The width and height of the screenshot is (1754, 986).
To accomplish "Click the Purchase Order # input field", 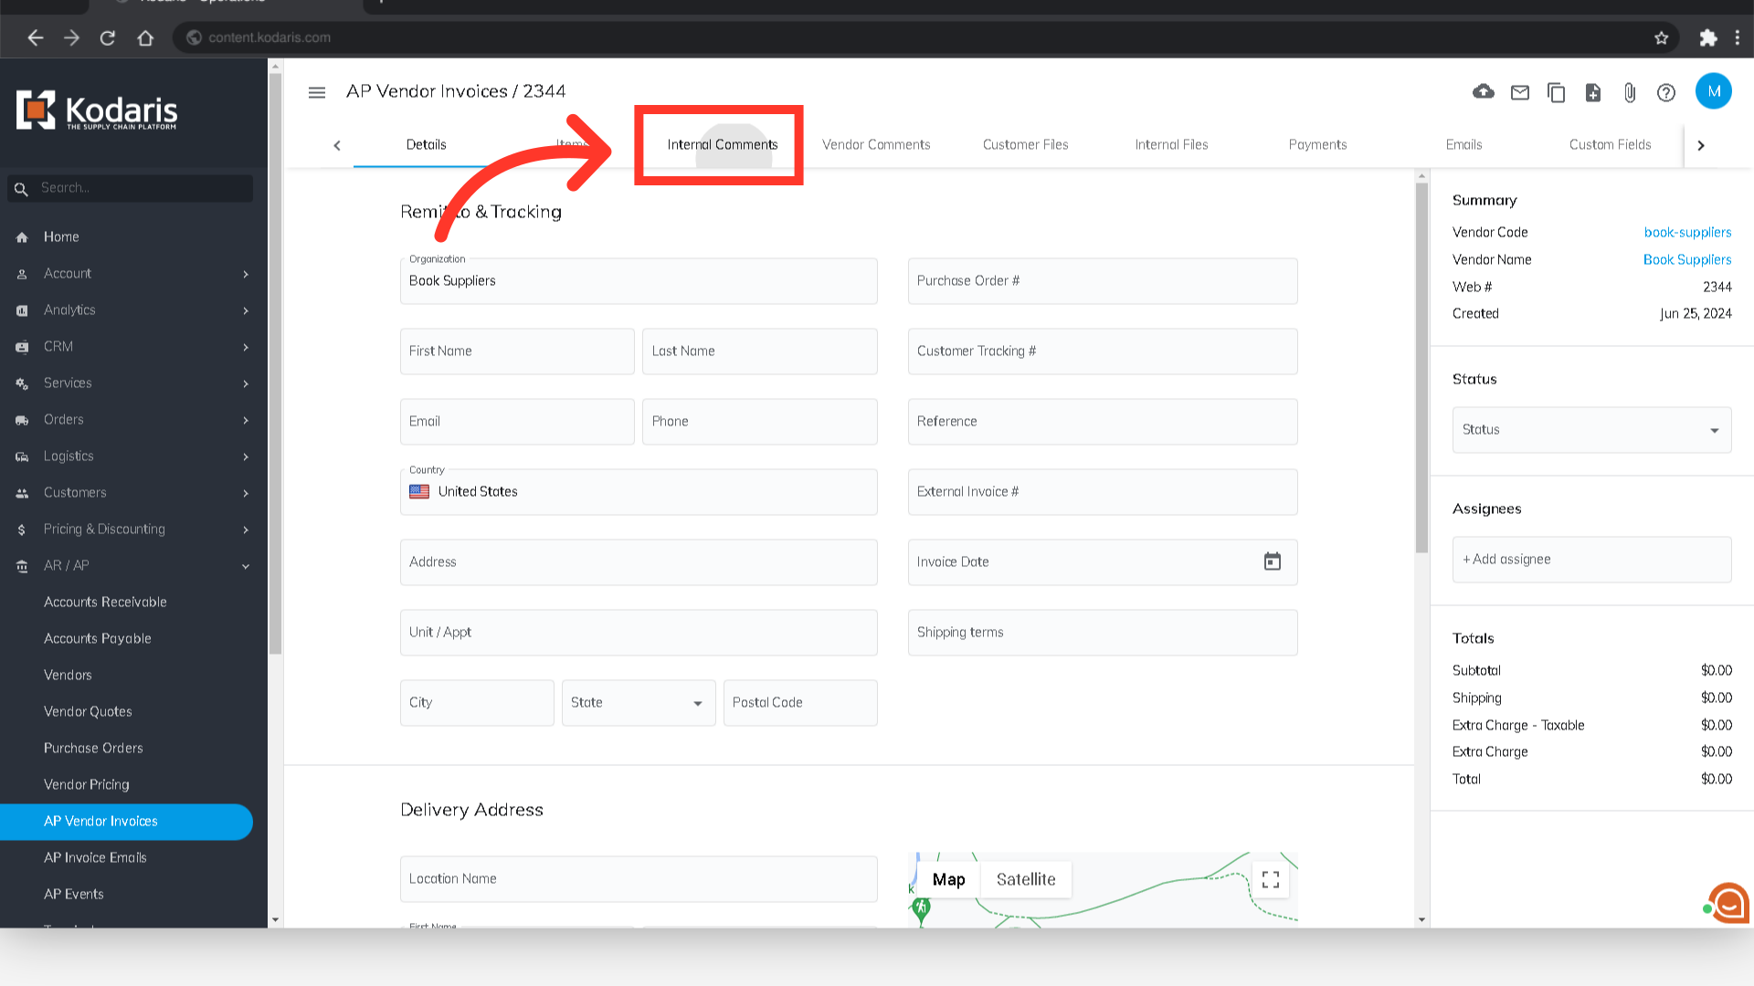I will [x=1102, y=281].
